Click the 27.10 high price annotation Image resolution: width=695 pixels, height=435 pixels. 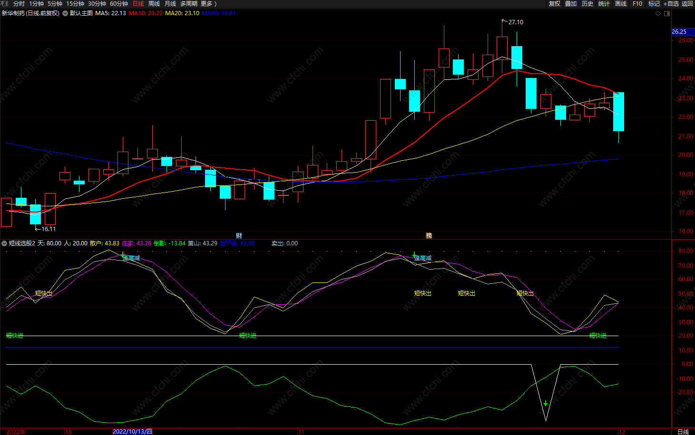click(516, 22)
